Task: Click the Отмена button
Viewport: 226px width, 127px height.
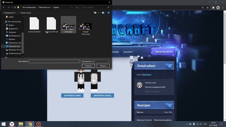Action: (x=103, y=66)
